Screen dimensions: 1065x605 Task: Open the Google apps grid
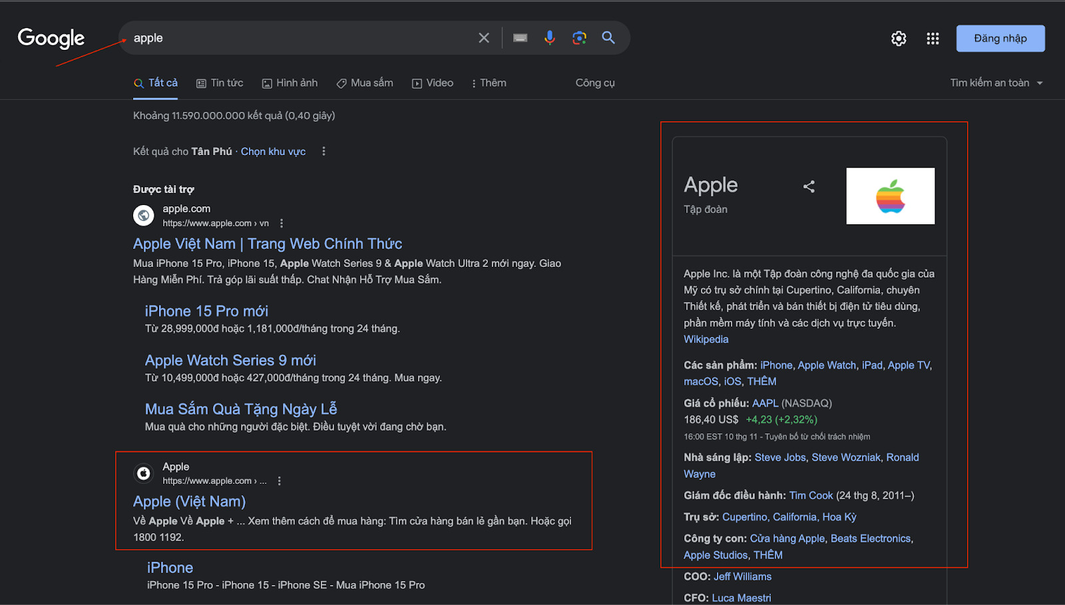pyautogui.click(x=932, y=38)
